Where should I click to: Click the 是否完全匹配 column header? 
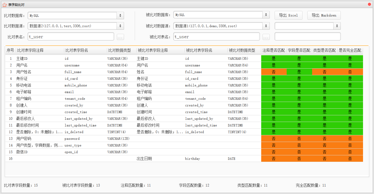[350, 50]
